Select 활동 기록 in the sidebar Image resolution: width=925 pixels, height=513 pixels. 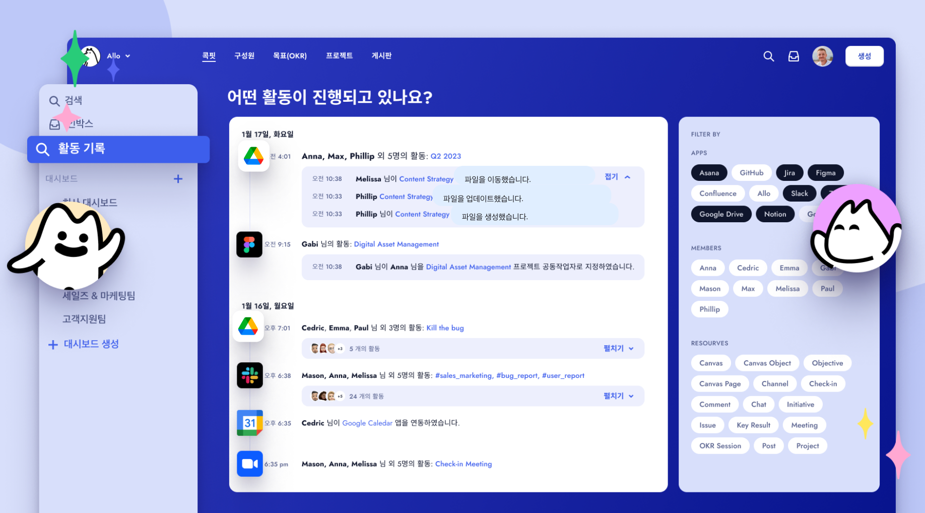pyautogui.click(x=118, y=149)
